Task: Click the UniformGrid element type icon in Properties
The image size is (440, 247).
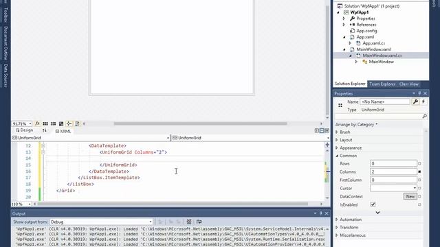Action: click(x=340, y=105)
